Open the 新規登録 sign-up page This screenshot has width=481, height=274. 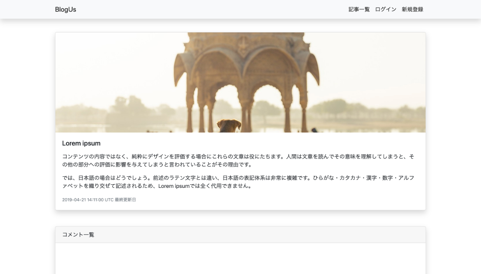(412, 10)
